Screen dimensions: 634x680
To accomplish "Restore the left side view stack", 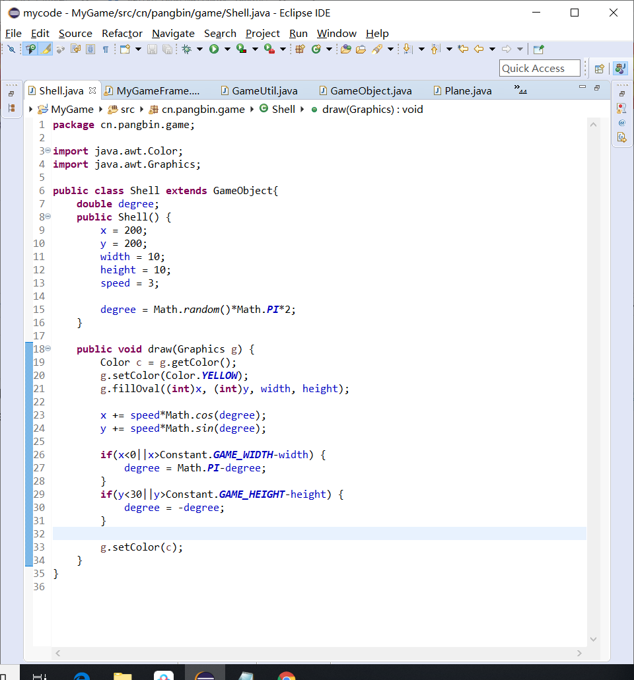I will click(12, 93).
